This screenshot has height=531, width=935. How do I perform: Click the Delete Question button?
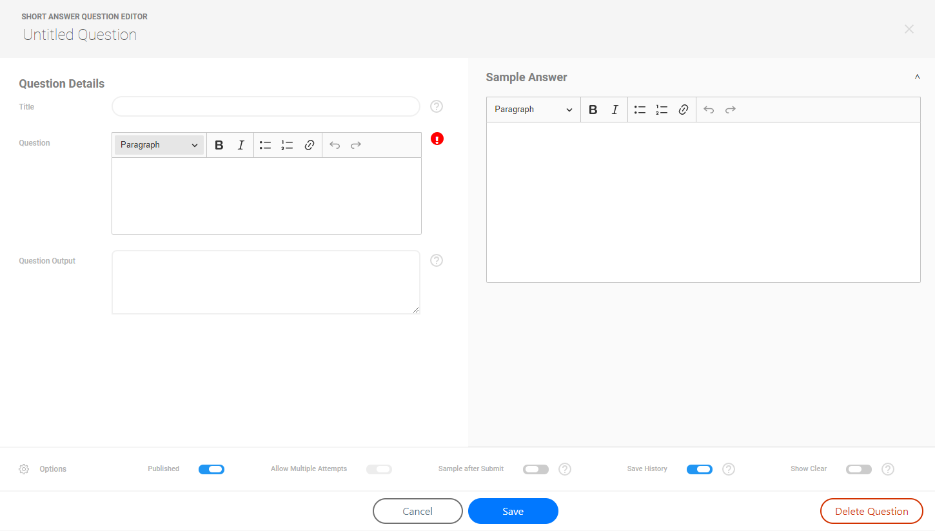click(871, 511)
